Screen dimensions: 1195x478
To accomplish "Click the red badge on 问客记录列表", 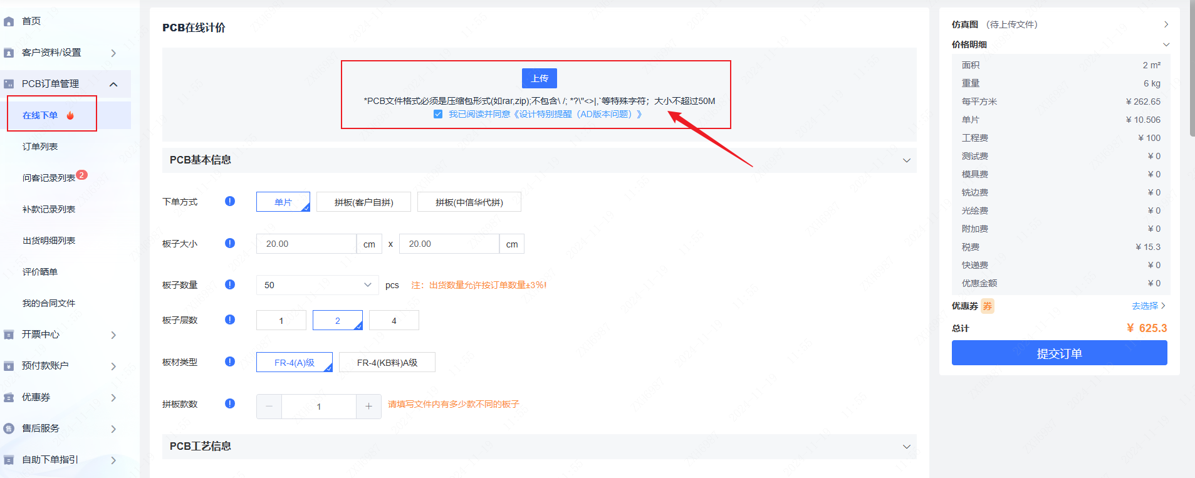I will click(82, 175).
